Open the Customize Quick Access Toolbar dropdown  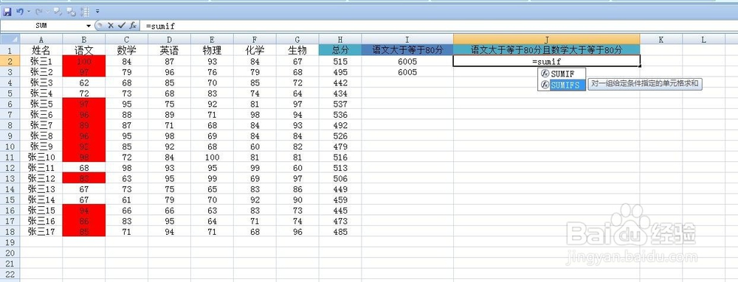97,11
